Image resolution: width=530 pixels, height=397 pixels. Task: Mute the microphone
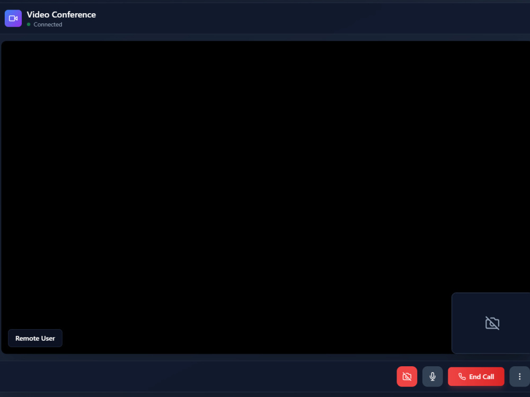point(432,376)
